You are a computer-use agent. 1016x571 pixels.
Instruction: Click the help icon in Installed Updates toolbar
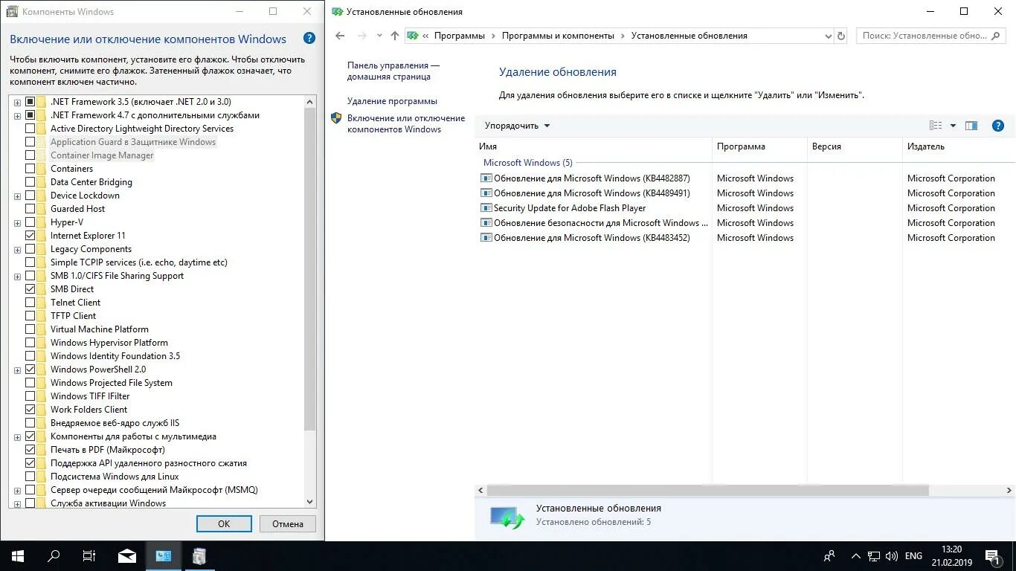998,126
